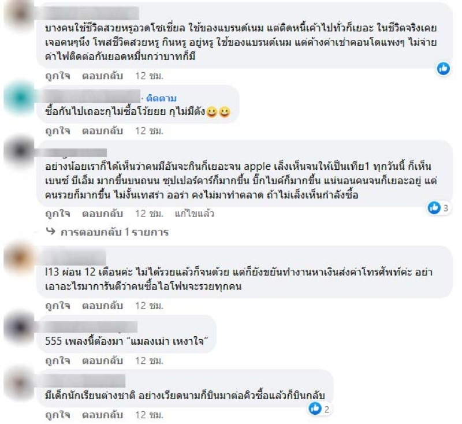Click the reply arrow icon for hidden replies
Screen dimensions: 462x424
51,231
